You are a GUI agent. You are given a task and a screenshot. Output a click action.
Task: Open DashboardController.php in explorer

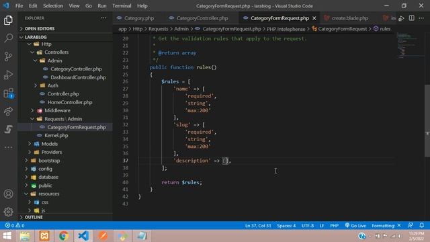pyautogui.click(x=78, y=77)
